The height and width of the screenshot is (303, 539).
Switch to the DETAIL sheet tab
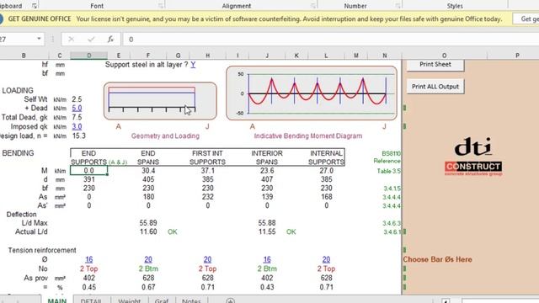91,300
